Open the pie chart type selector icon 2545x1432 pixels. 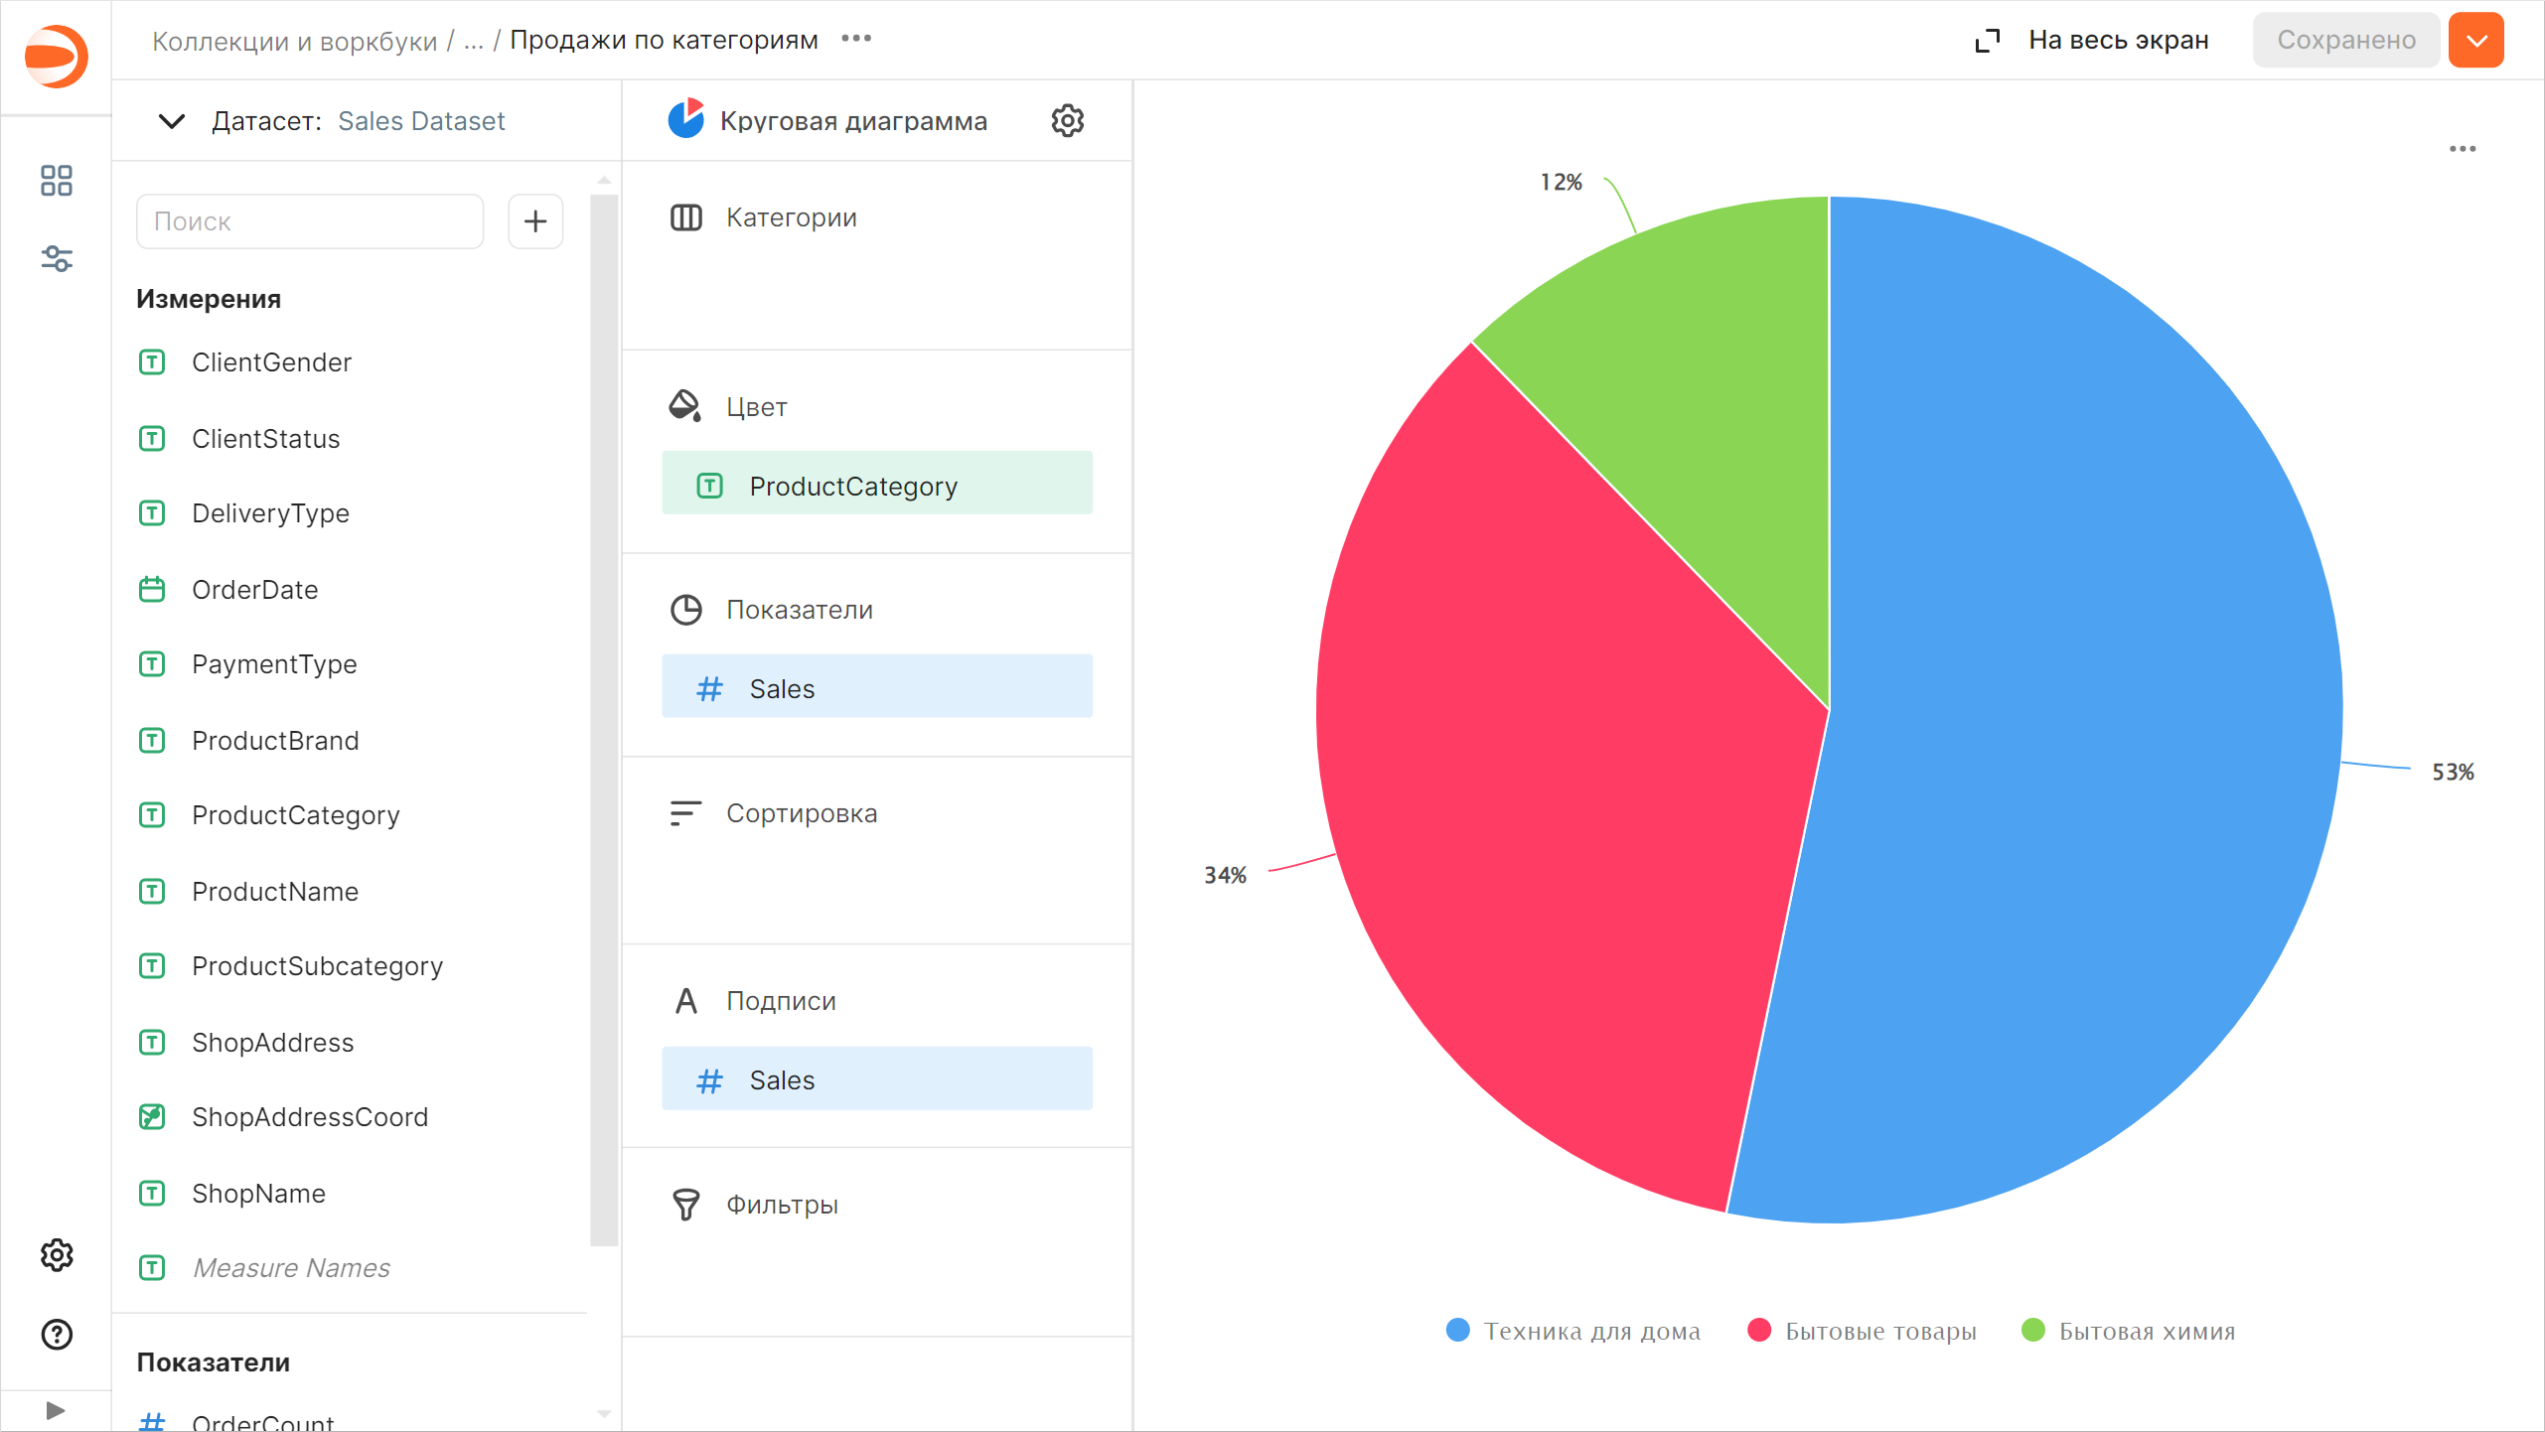click(686, 120)
